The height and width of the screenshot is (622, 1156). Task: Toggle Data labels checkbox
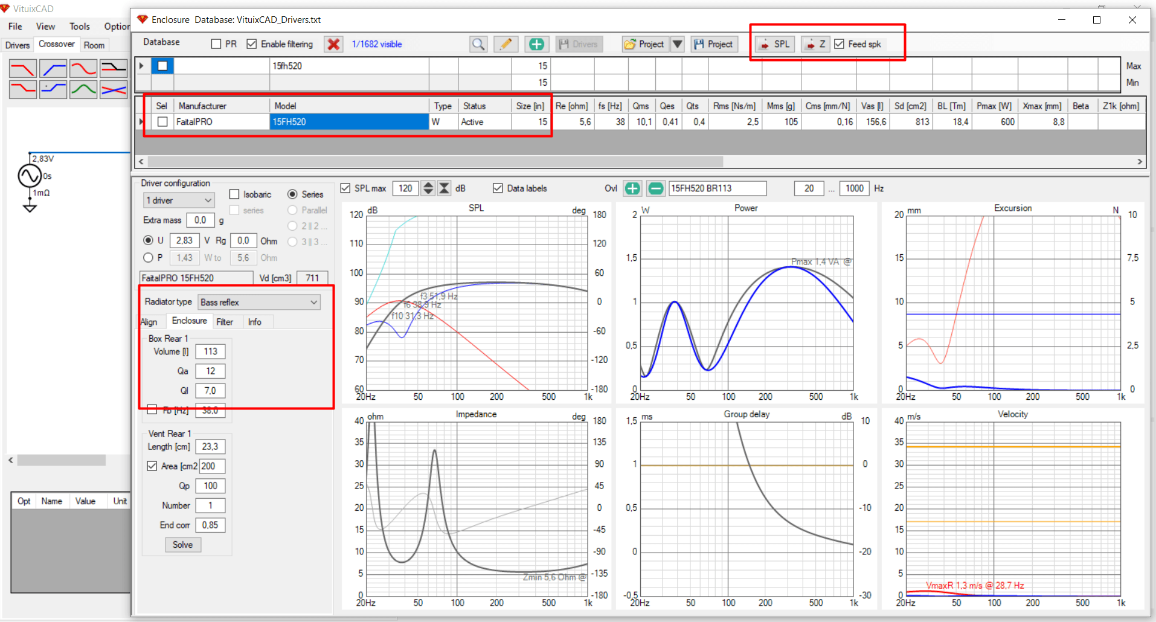498,188
